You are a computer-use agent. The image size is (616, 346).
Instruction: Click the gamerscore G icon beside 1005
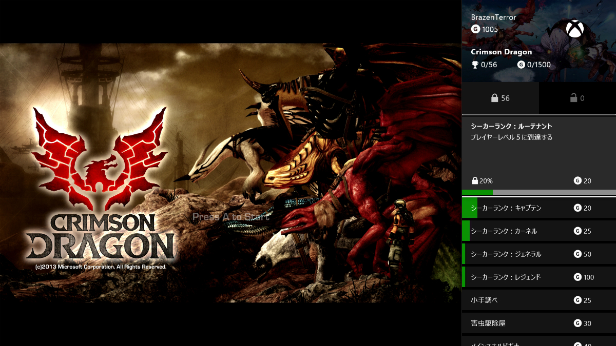pos(475,29)
